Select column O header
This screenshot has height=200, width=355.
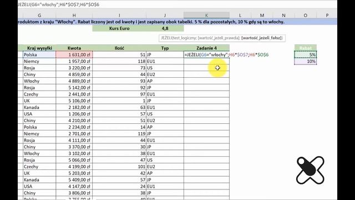(x=306, y=16)
